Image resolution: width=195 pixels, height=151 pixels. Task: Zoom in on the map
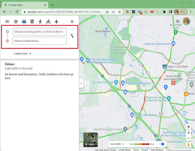point(188,133)
